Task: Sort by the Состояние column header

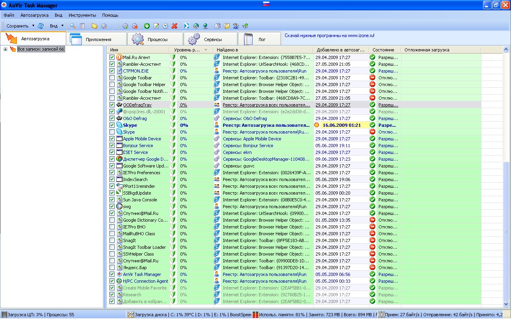Action: click(x=384, y=50)
